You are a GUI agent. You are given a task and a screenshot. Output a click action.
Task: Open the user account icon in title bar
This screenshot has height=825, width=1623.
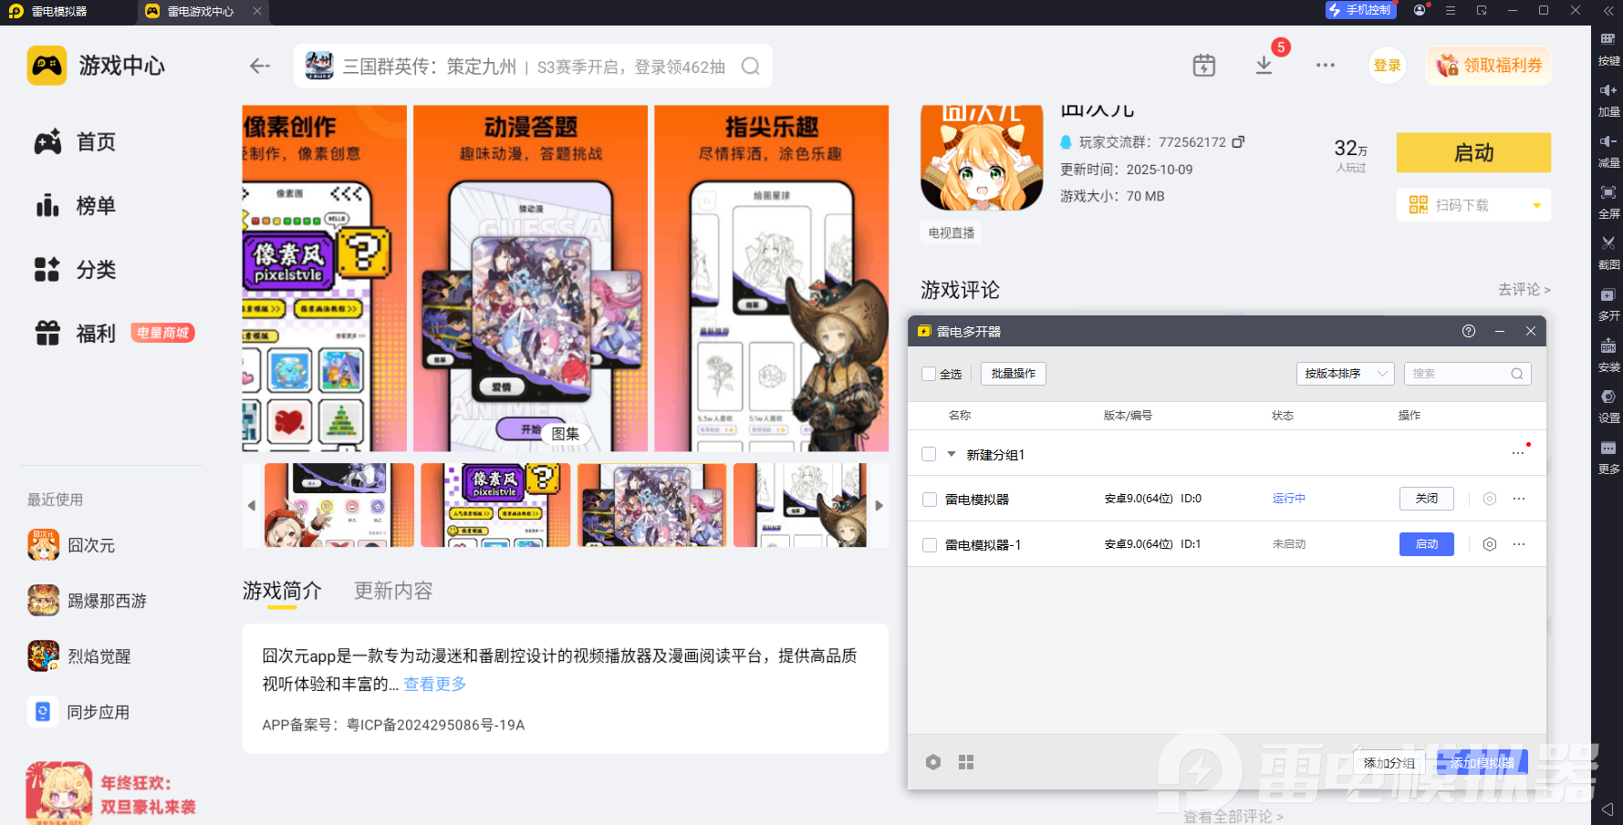coord(1420,10)
